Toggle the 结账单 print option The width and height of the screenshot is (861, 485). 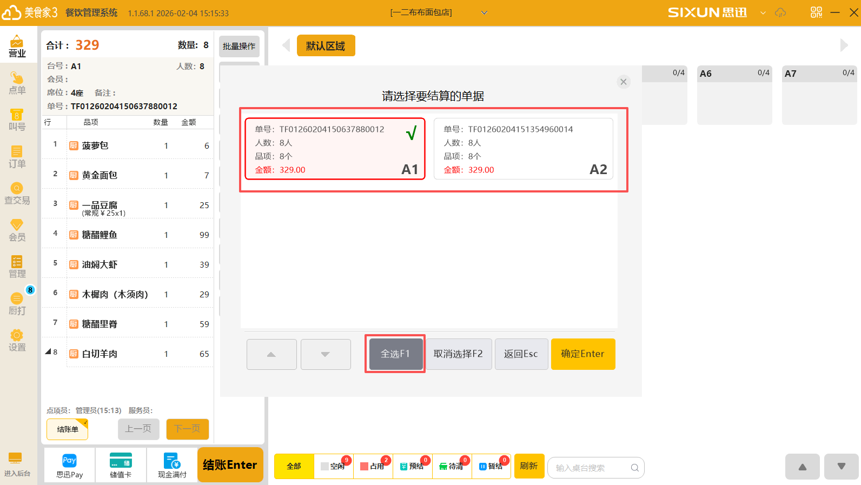[x=68, y=429]
